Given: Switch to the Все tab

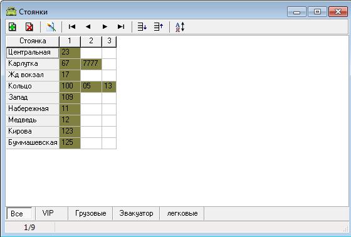Looking at the screenshot, I should (19, 213).
